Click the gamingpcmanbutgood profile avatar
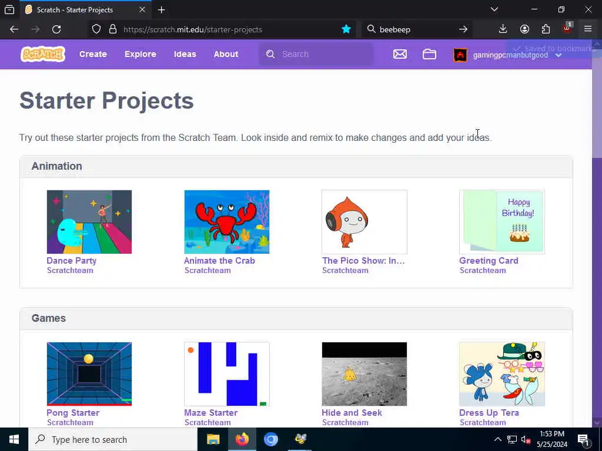This screenshot has width=602, height=451. point(460,55)
